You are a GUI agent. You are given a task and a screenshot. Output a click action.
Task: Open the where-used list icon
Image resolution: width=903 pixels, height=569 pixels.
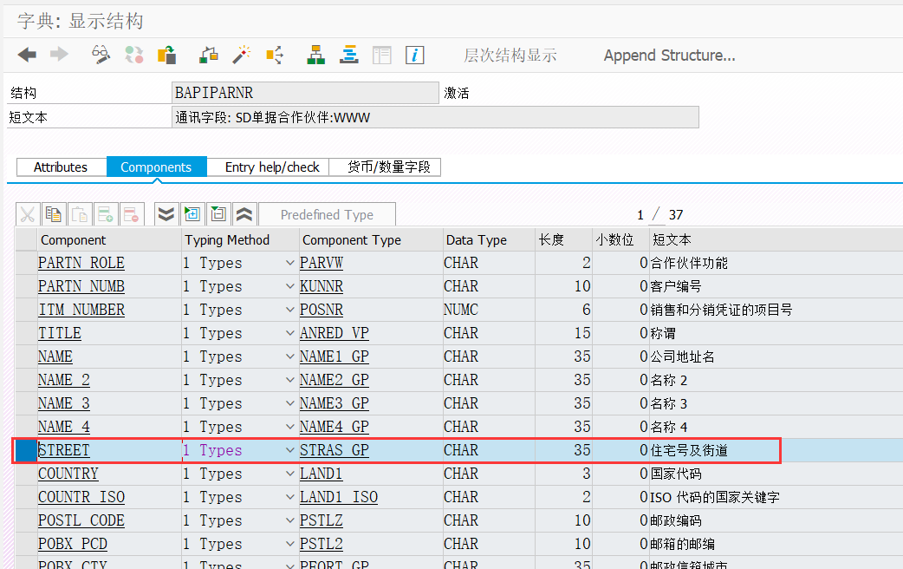(x=274, y=55)
